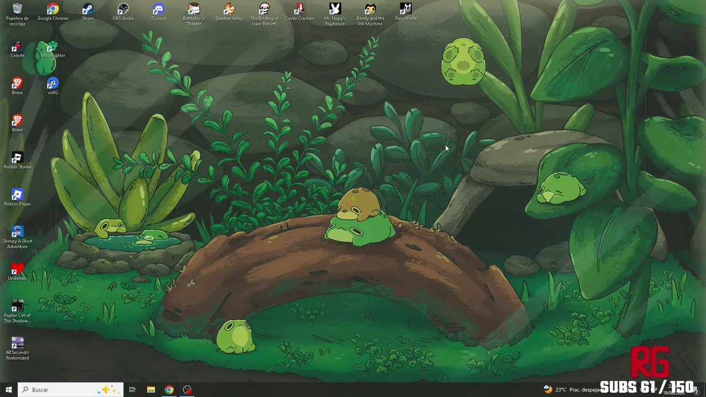Select the Undertale desktop icon
The width and height of the screenshot is (706, 397).
point(17,272)
